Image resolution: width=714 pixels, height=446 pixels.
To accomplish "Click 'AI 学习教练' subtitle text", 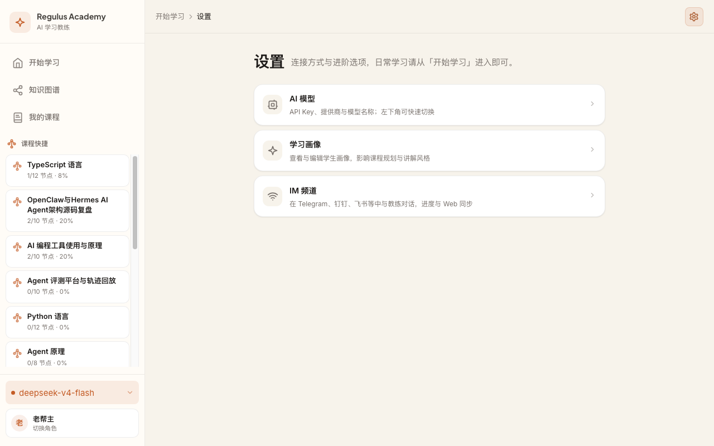I will click(54, 27).
